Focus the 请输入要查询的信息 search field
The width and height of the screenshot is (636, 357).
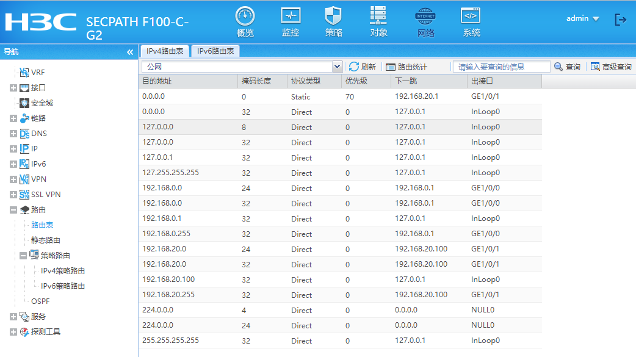[x=501, y=67]
